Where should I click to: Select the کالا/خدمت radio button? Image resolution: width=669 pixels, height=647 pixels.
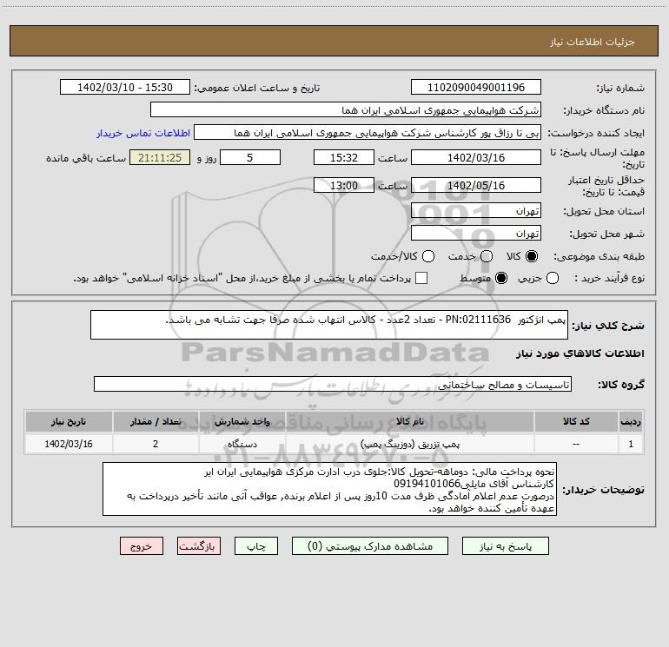point(428,256)
